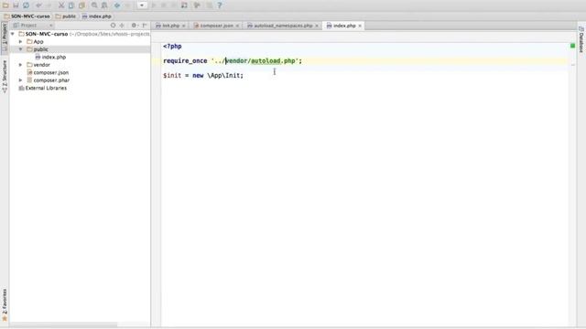Screen dimensions: 586x329
Task: Click the project structure tree icon
Action: coord(197,5)
